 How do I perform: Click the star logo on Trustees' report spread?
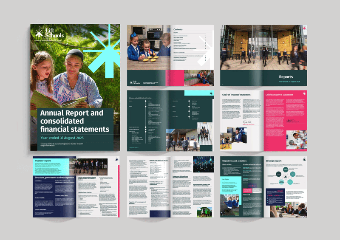coord(116,159)
